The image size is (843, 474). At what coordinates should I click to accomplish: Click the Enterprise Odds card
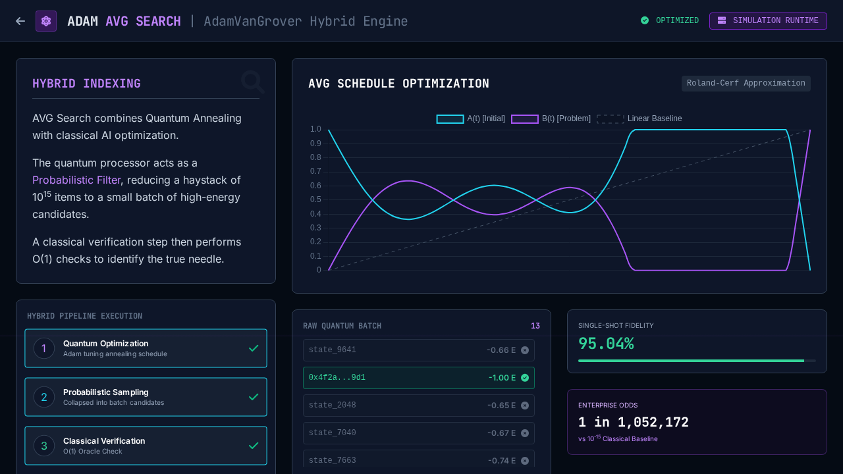point(697,422)
